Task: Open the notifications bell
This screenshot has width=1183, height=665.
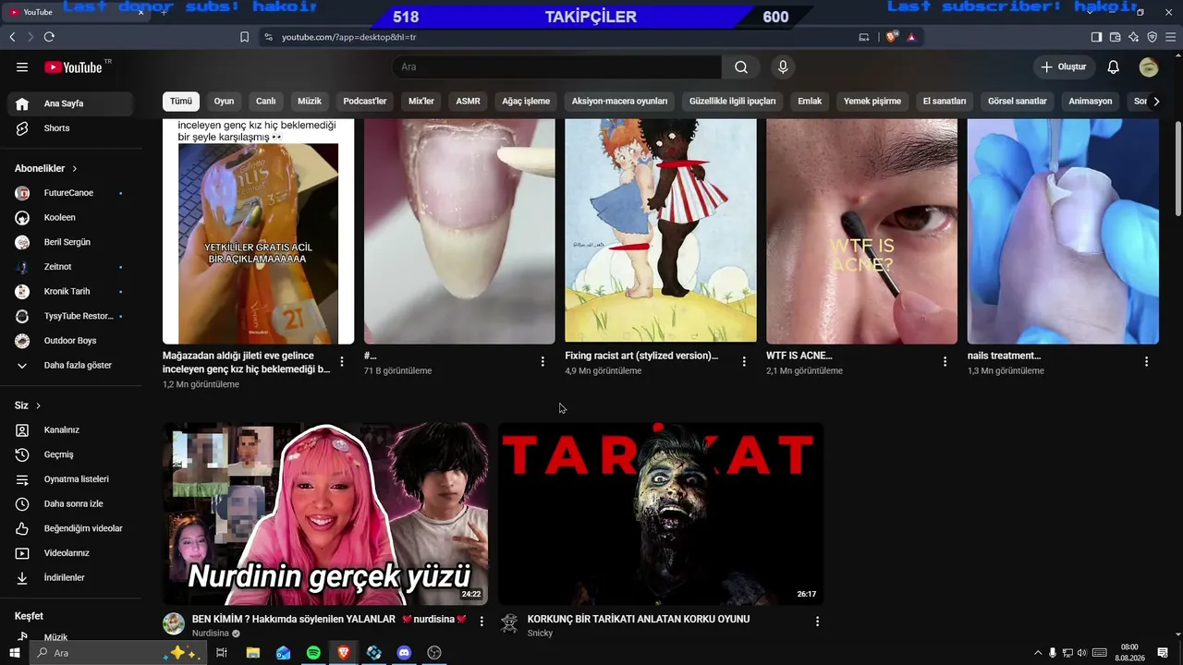Action: 1114,67
